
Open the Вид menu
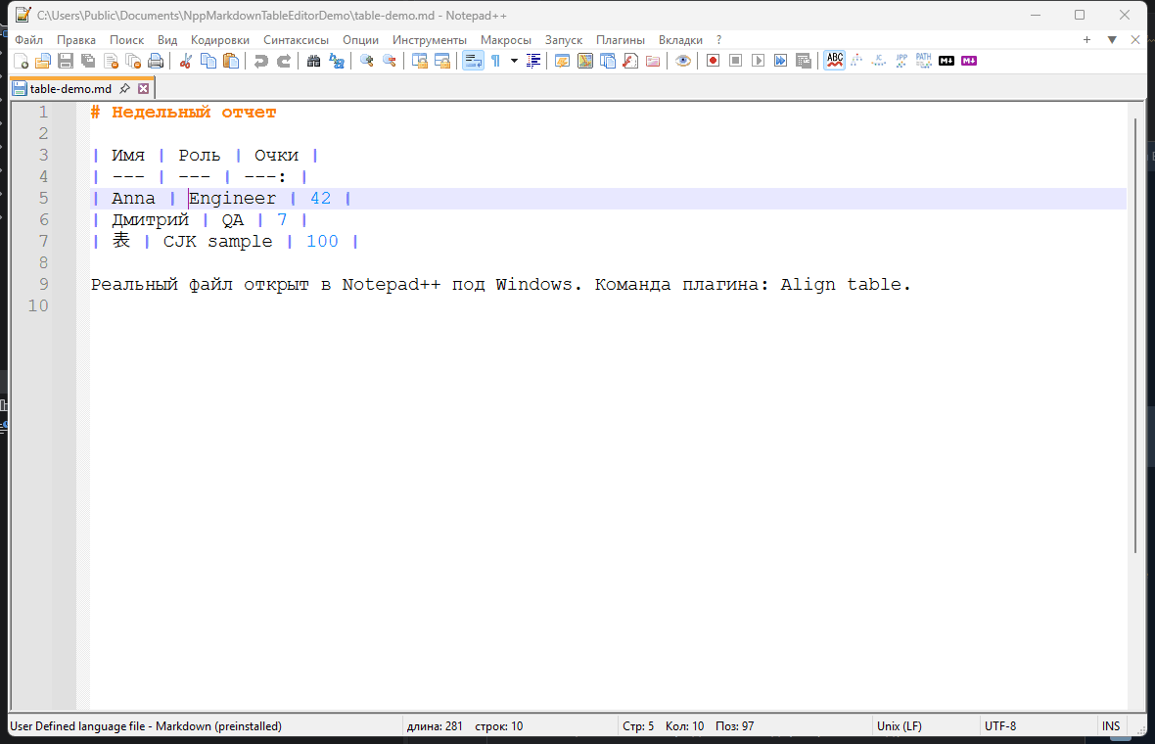click(167, 40)
